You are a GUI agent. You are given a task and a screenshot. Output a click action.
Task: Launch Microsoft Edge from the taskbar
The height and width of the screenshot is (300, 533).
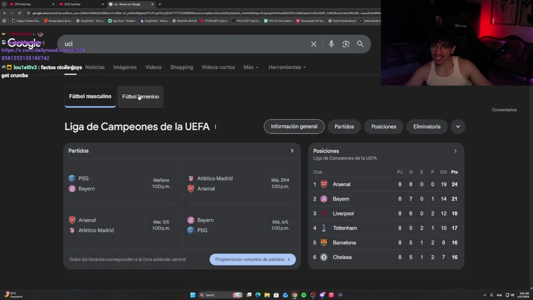(258, 295)
